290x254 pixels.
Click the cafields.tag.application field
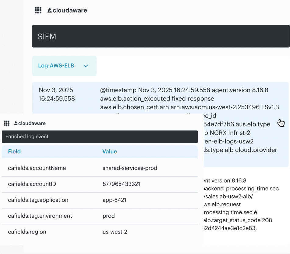click(x=38, y=200)
